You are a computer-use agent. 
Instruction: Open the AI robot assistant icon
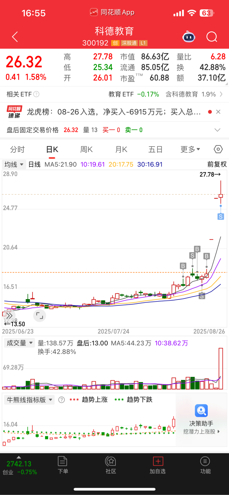189,37
